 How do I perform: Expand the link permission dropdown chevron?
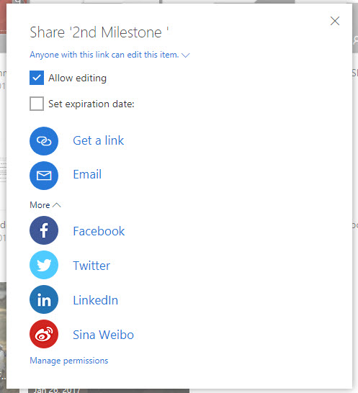[186, 55]
